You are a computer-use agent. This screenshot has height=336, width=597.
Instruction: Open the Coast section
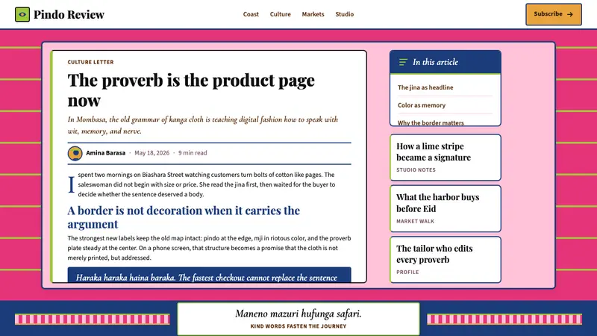(x=251, y=14)
